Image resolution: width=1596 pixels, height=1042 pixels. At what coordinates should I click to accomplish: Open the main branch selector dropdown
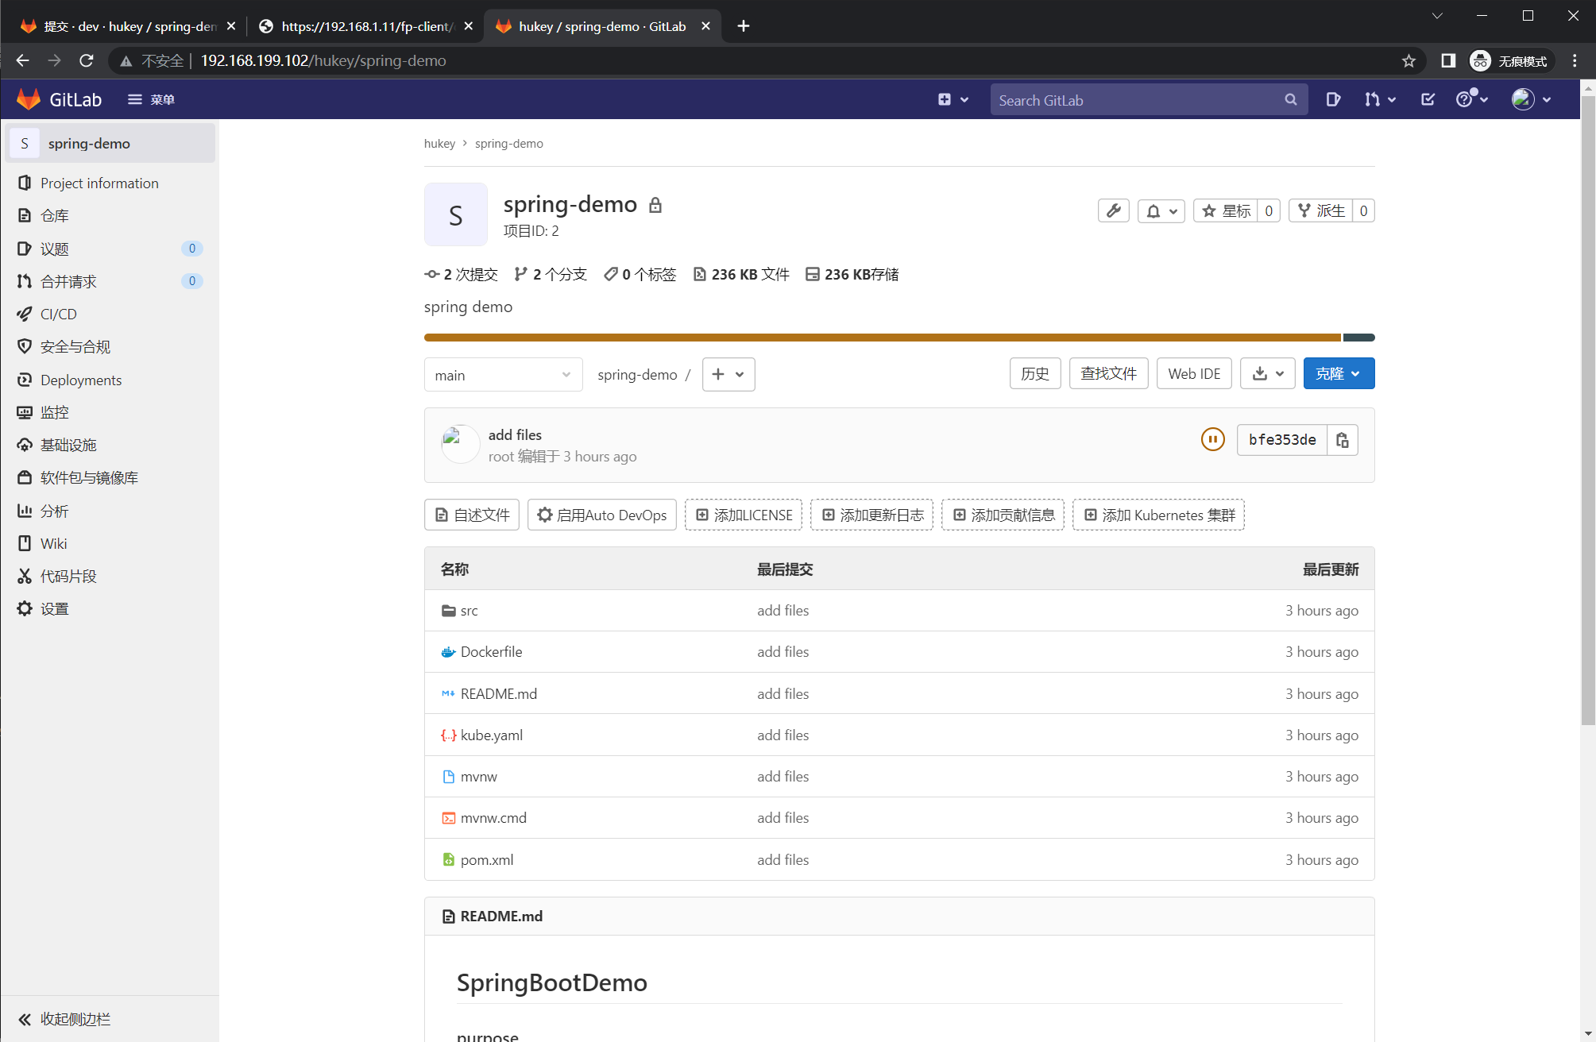[x=503, y=375]
